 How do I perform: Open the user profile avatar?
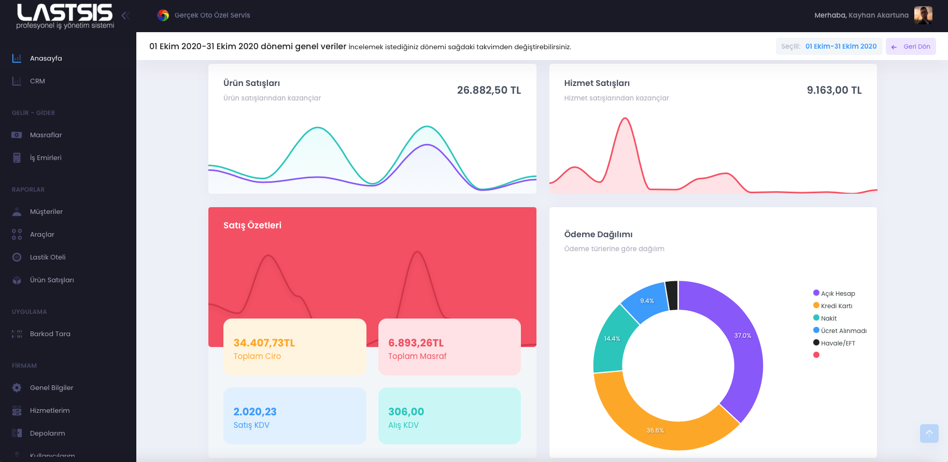[x=923, y=16]
